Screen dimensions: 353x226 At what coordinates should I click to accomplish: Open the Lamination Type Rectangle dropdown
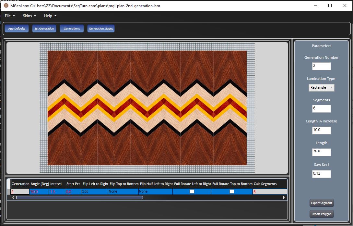[x=321, y=88]
